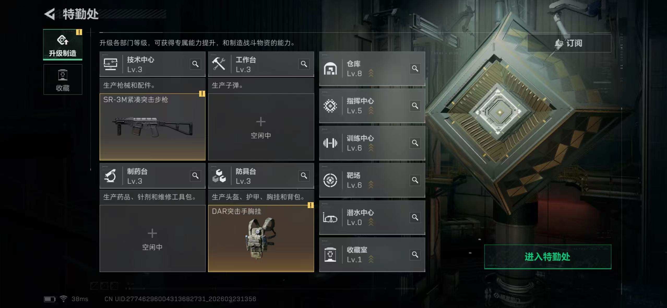Tap the magnifier icon for 训练中心
Screen dimensions: 667x308
pyautogui.click(x=415, y=143)
